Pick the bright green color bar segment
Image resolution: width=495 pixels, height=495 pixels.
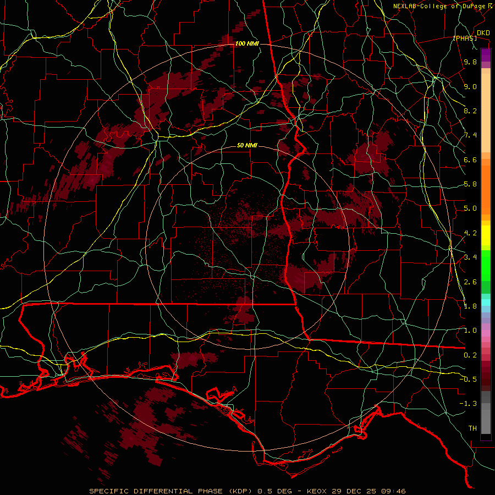point(486,265)
